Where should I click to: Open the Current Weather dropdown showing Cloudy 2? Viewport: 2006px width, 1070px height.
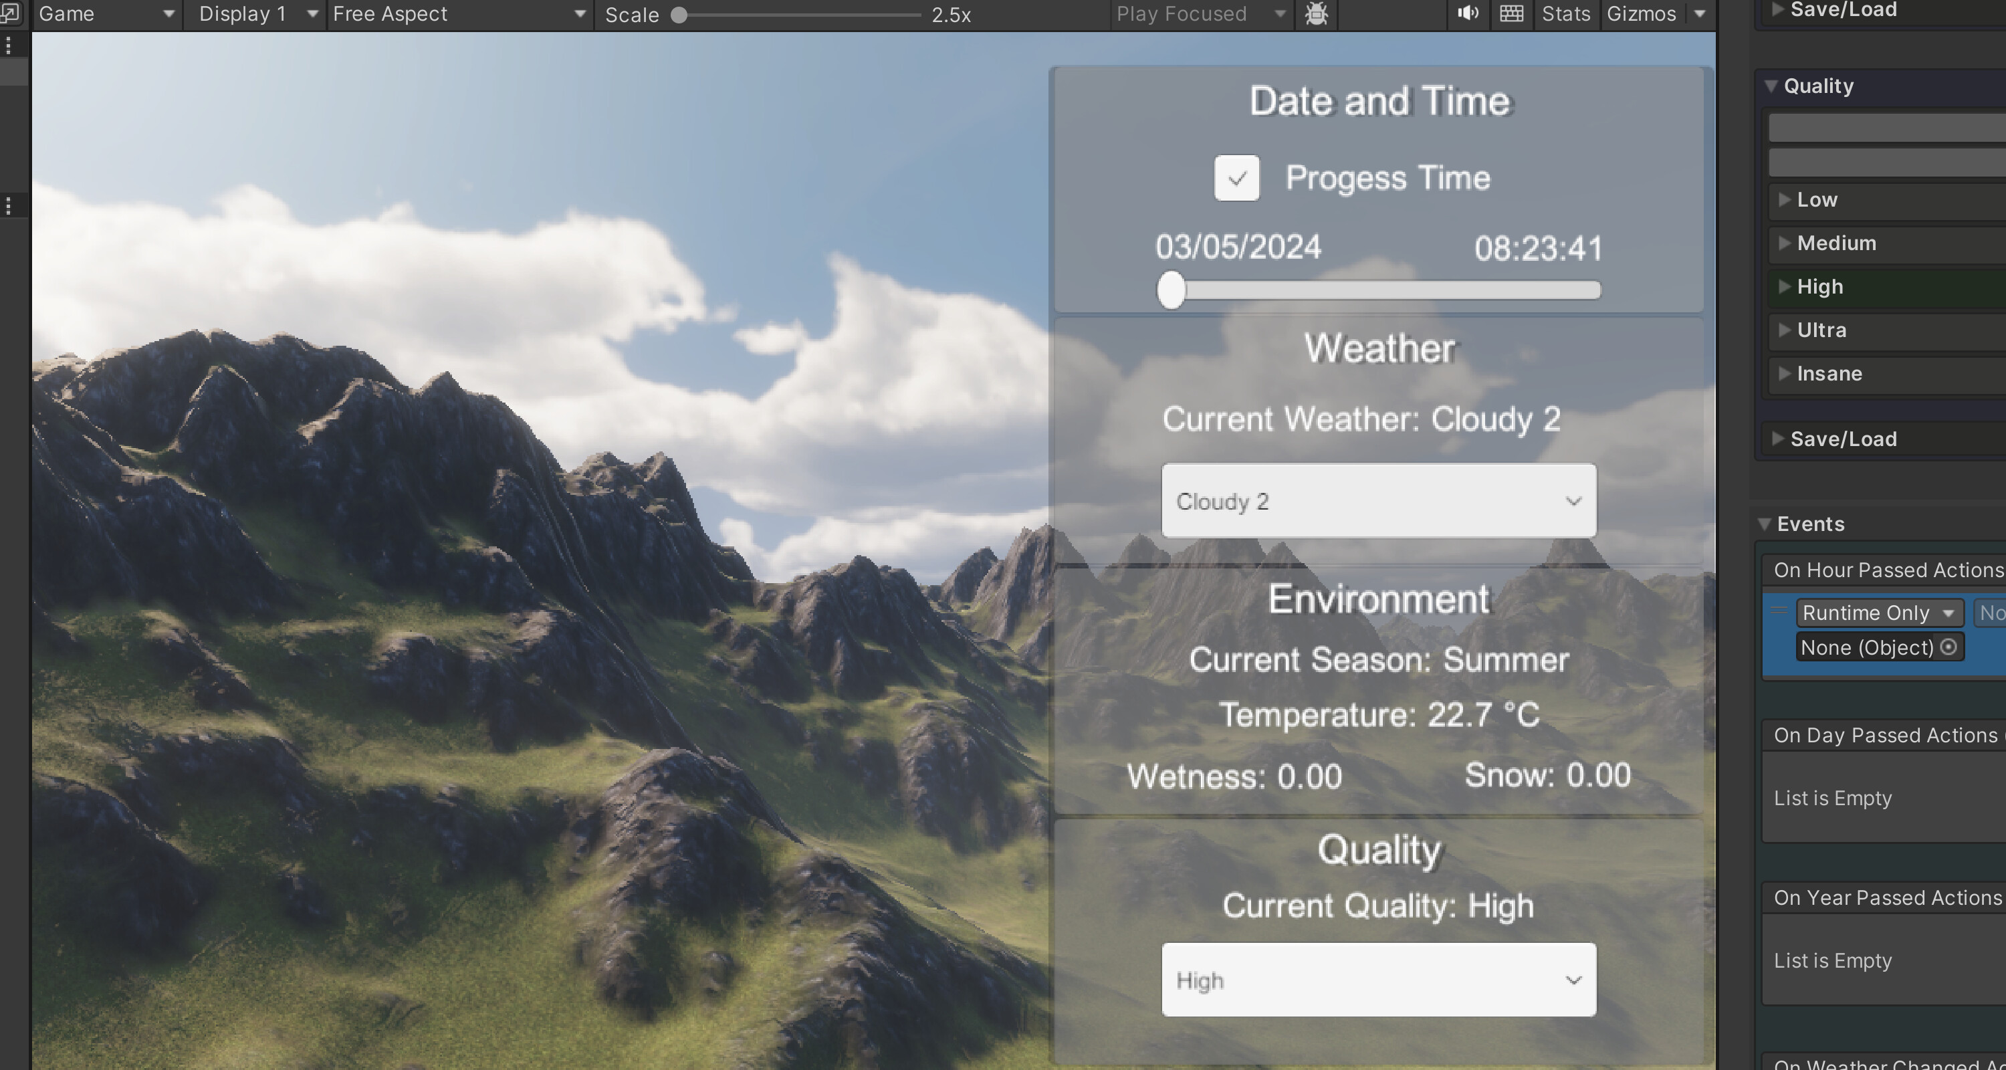click(1378, 501)
